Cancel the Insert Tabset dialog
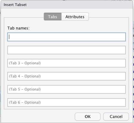 [x=116, y=116]
